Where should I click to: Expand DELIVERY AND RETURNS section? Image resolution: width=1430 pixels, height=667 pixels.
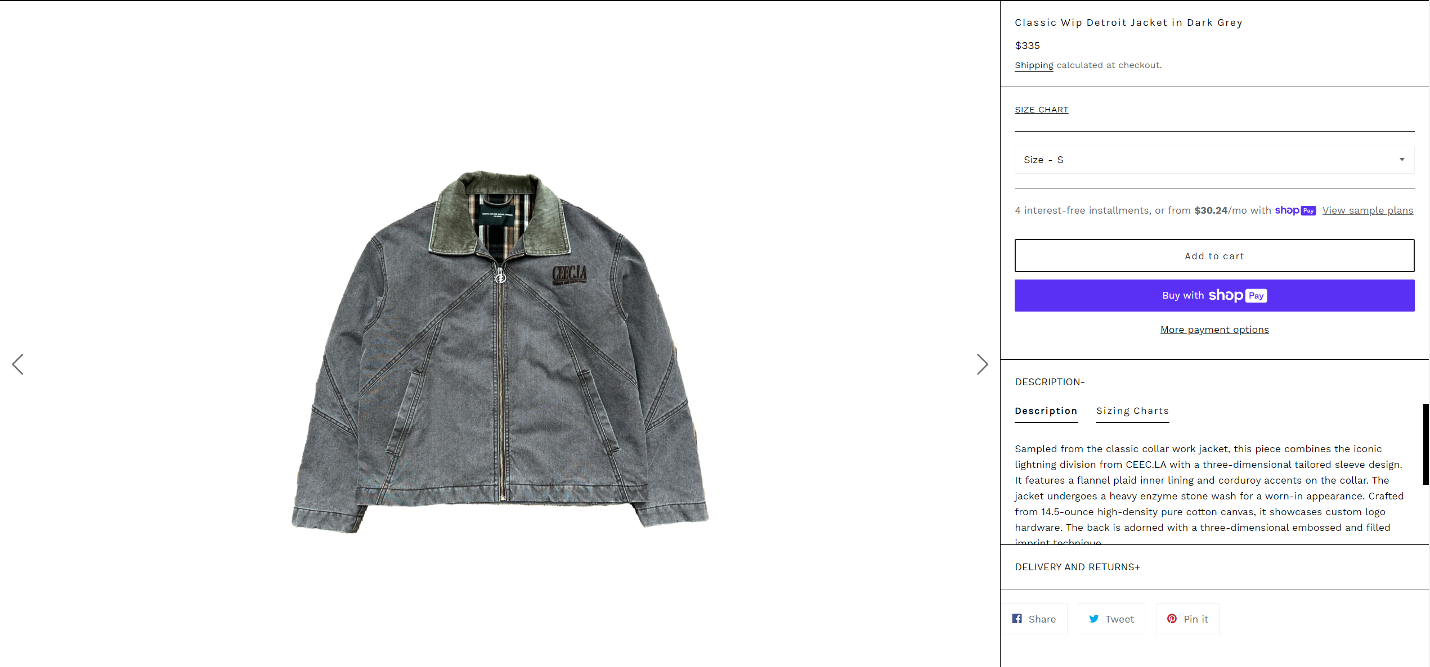click(1077, 567)
